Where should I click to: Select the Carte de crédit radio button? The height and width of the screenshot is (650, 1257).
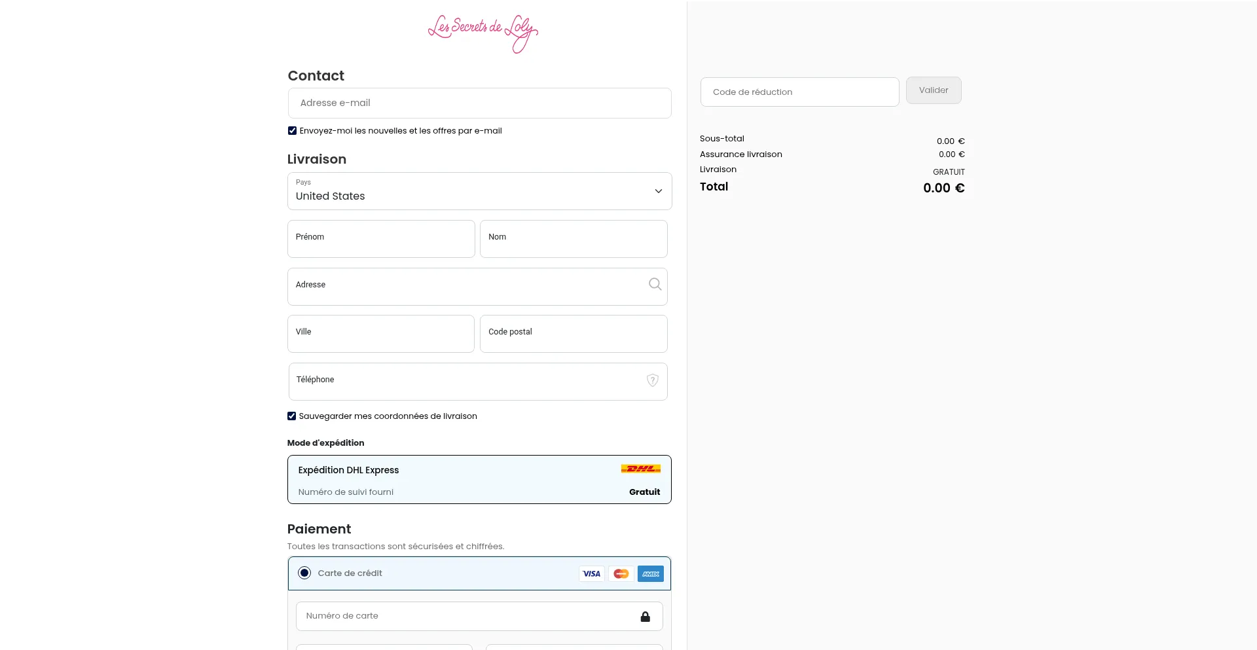coord(304,573)
